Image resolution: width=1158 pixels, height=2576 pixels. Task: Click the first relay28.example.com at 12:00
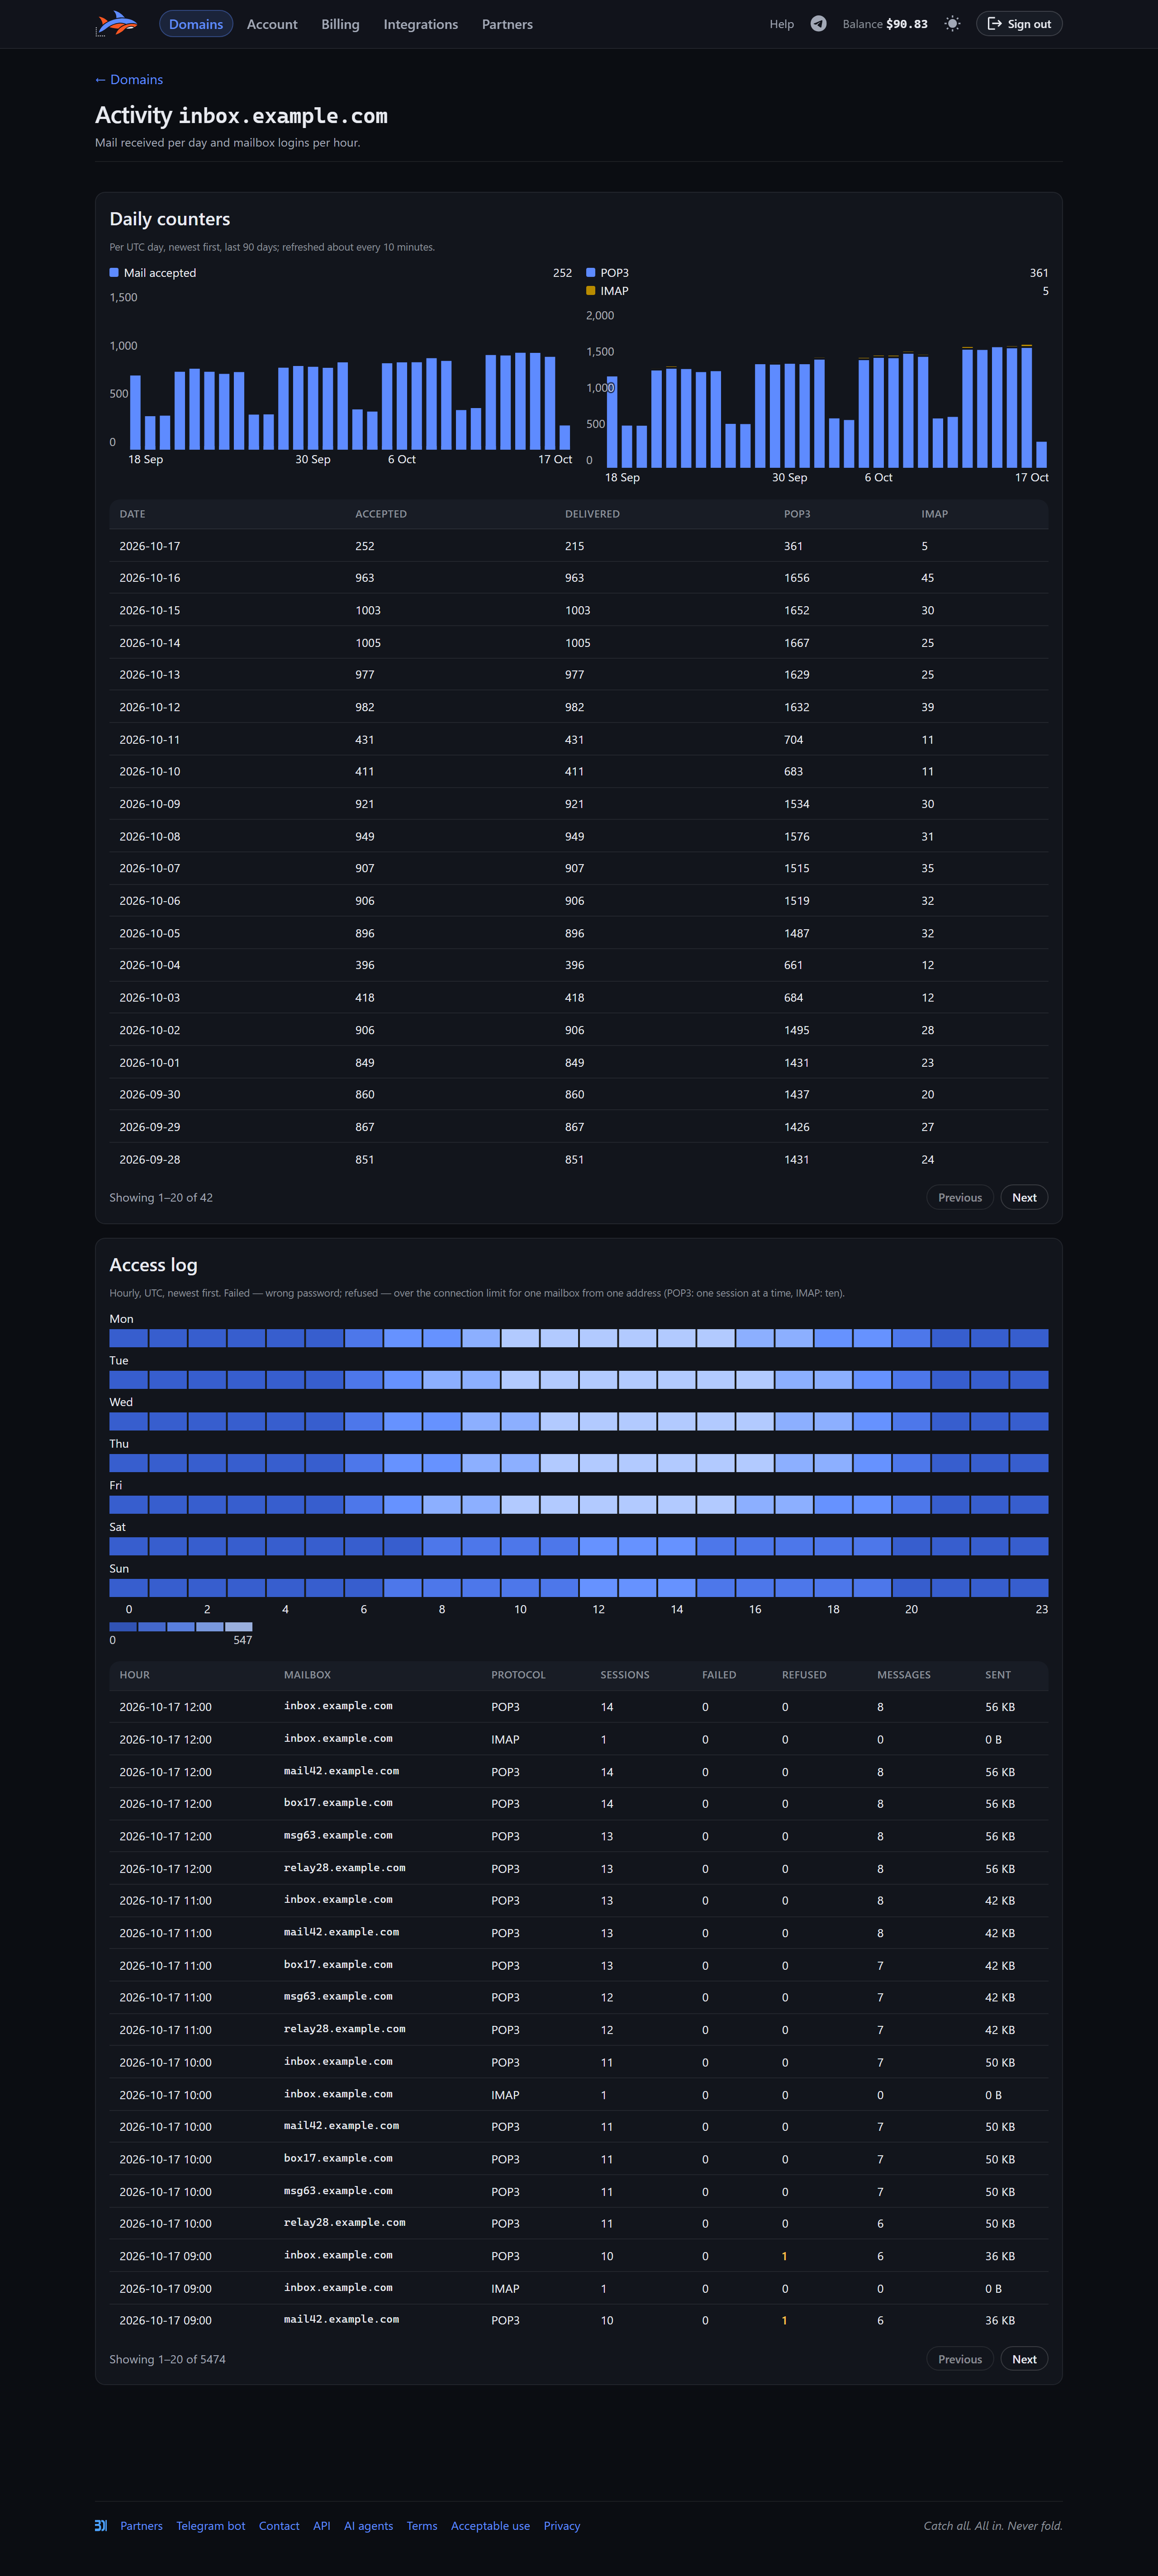coord(345,1868)
